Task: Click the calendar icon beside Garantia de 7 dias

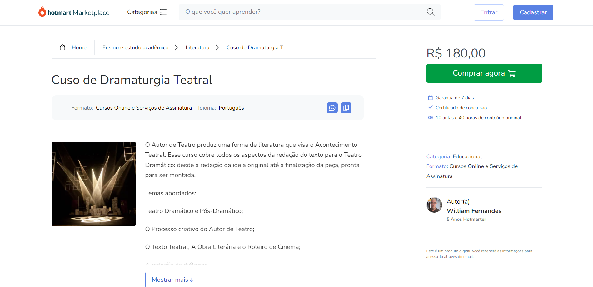Action: (x=430, y=98)
